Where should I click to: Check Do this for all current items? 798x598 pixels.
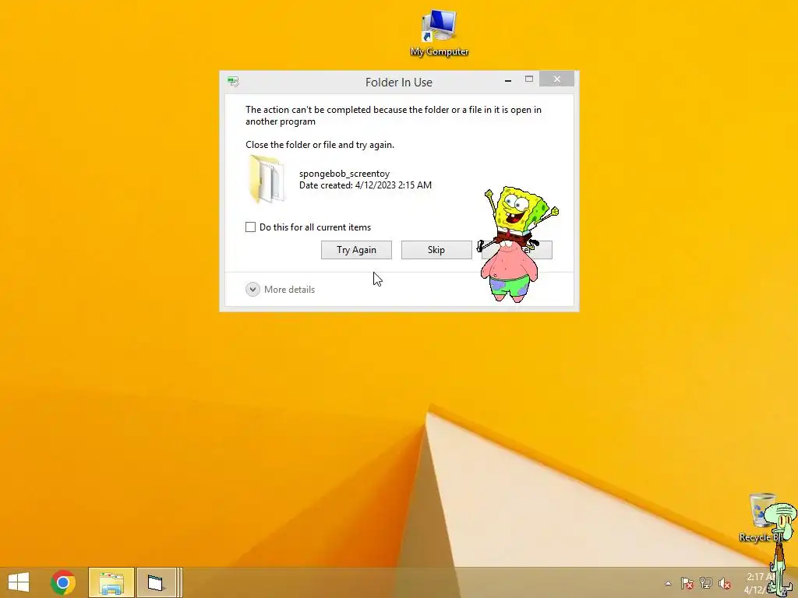[x=250, y=227]
